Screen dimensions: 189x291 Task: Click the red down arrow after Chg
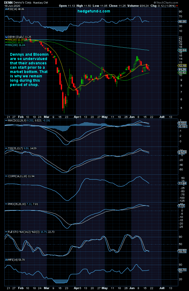pos(177,6)
